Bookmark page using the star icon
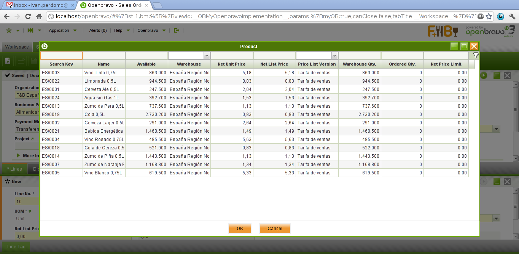The height and width of the screenshot is (254, 519). (489, 16)
